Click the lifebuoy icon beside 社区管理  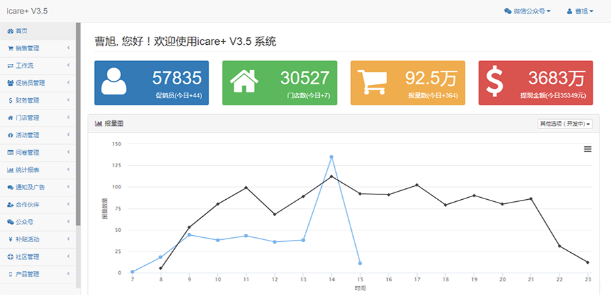tap(10, 257)
